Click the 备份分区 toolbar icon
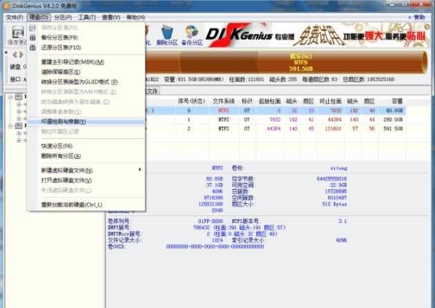 pos(192,35)
